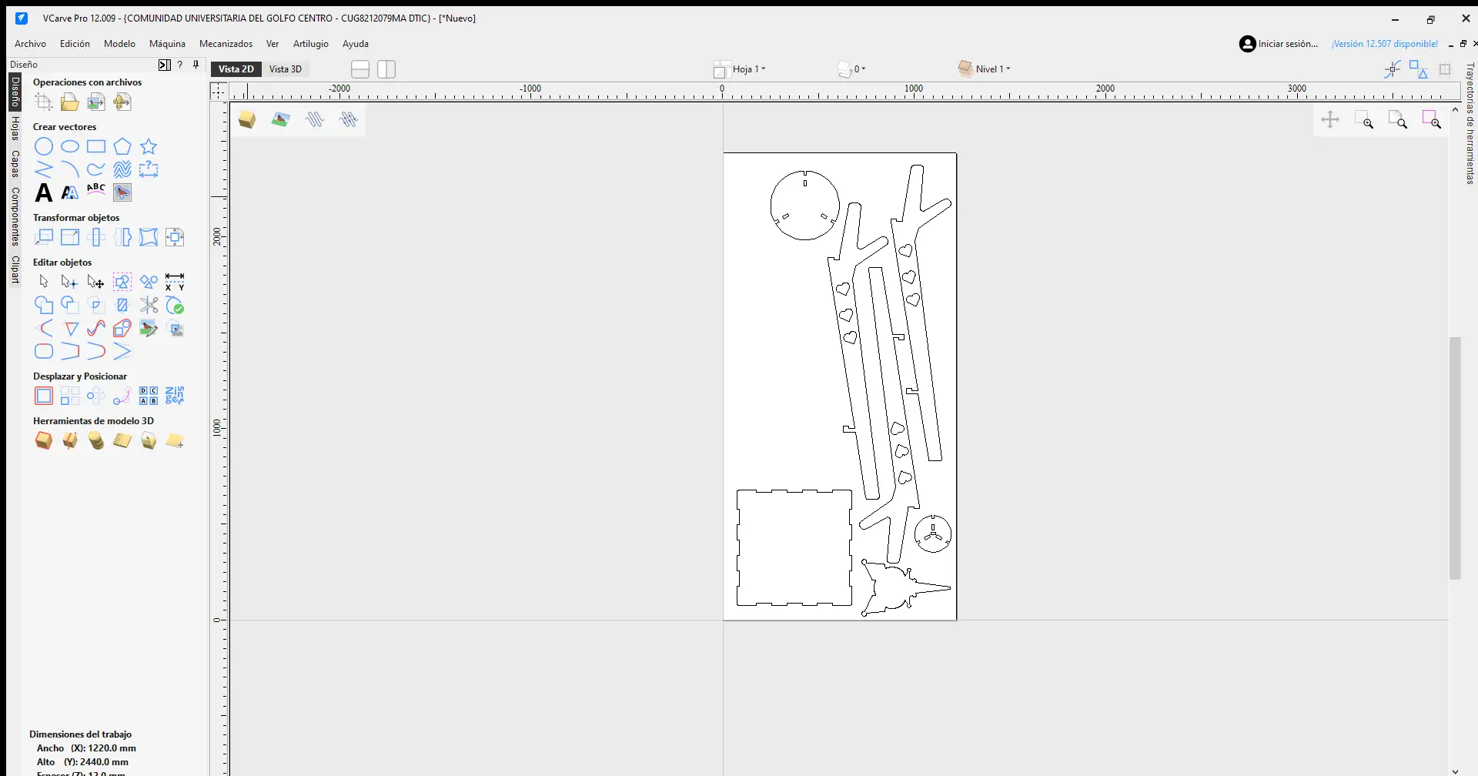Image resolution: width=1478 pixels, height=776 pixels.
Task: Open the Mirror objects tool
Action: coord(122,237)
